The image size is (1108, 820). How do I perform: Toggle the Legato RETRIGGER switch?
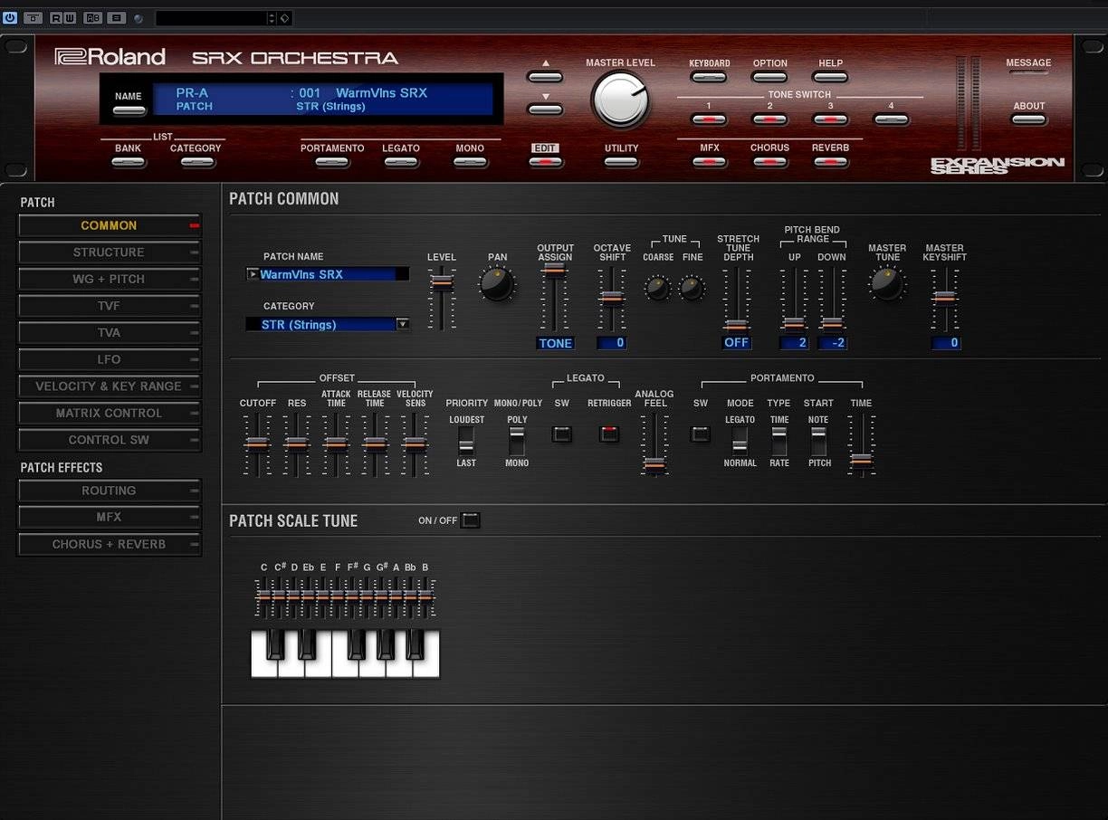(x=609, y=434)
